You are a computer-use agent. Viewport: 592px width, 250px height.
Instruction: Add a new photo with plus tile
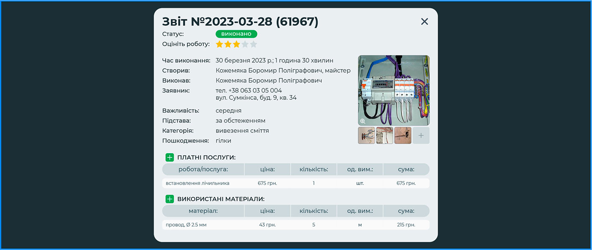click(x=421, y=135)
